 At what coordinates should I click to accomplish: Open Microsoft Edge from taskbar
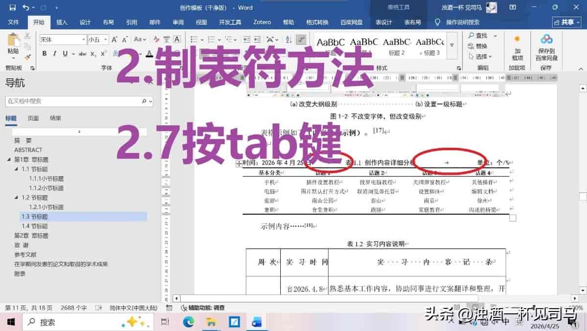(188, 322)
